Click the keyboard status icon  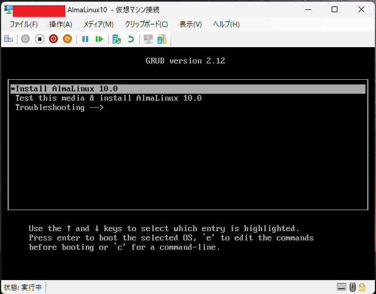coord(342,287)
